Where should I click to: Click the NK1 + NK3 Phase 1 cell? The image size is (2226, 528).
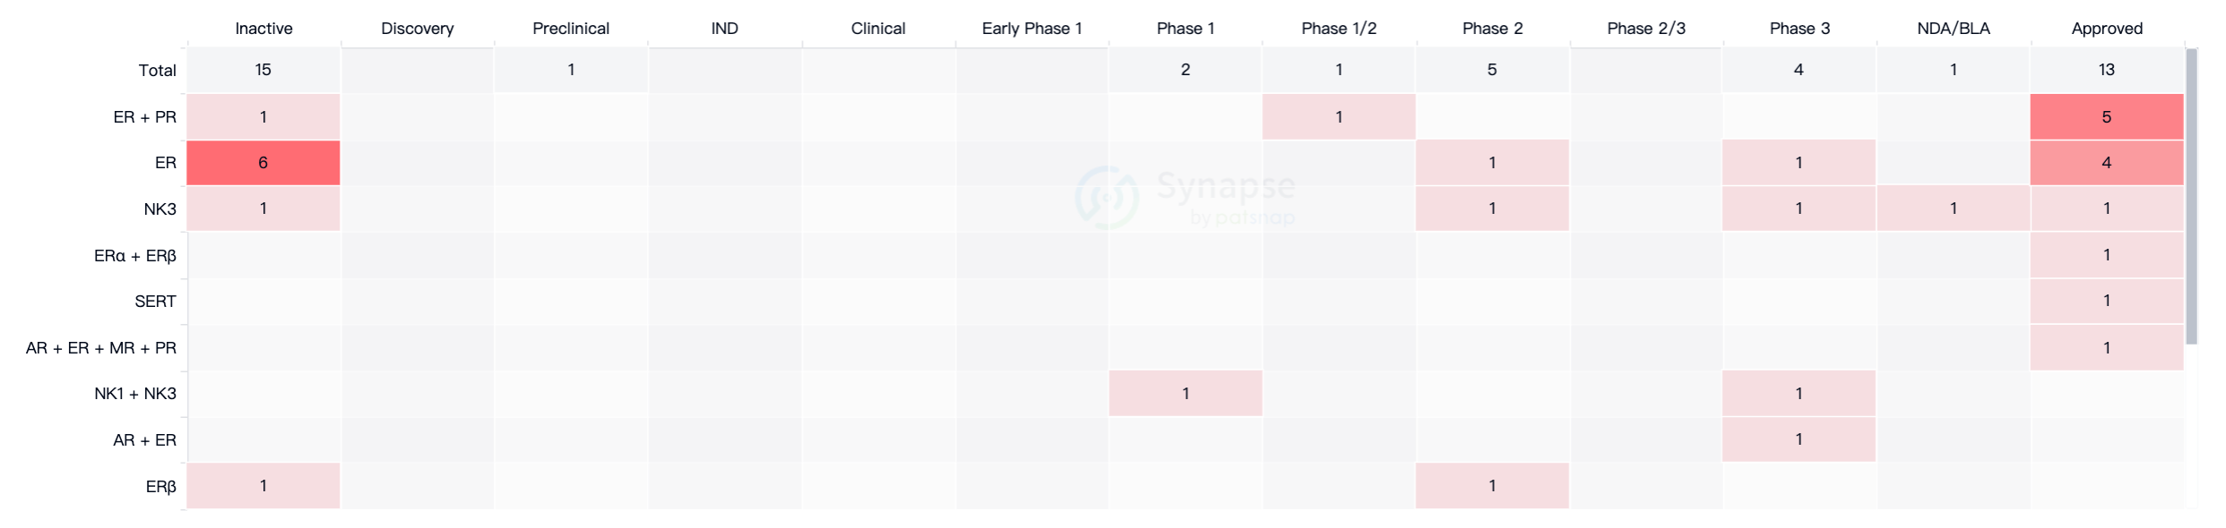tap(1185, 394)
